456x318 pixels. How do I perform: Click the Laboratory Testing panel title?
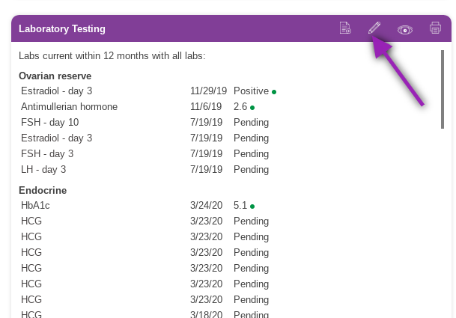[x=62, y=28]
